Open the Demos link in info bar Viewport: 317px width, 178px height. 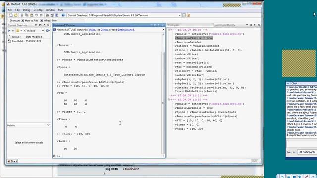pos(104,30)
